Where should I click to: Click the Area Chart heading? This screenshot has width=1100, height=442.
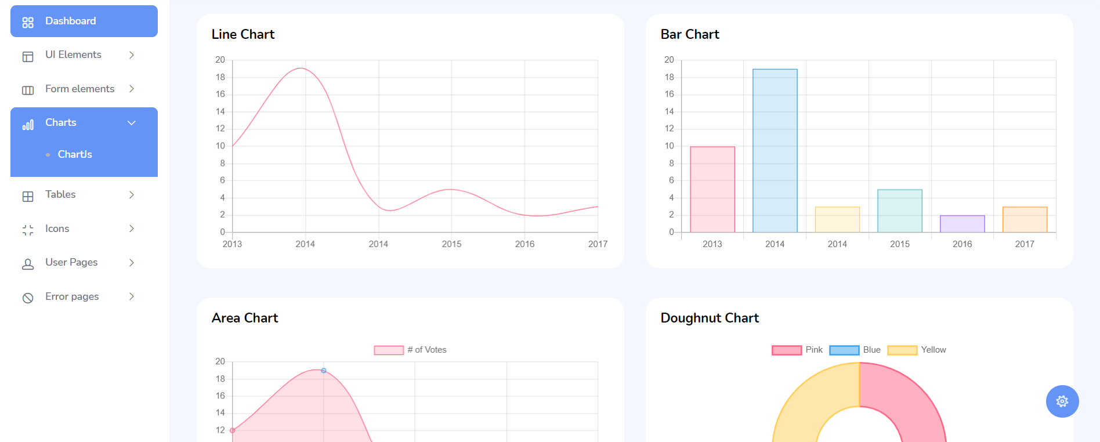[245, 318]
